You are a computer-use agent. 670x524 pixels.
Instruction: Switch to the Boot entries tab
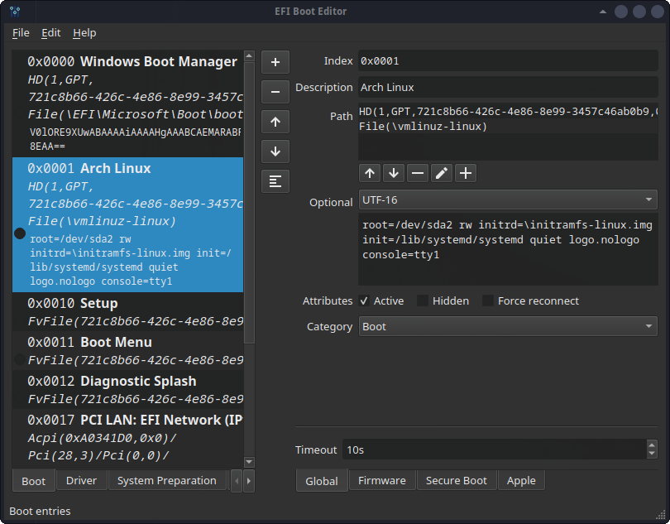tap(33, 481)
